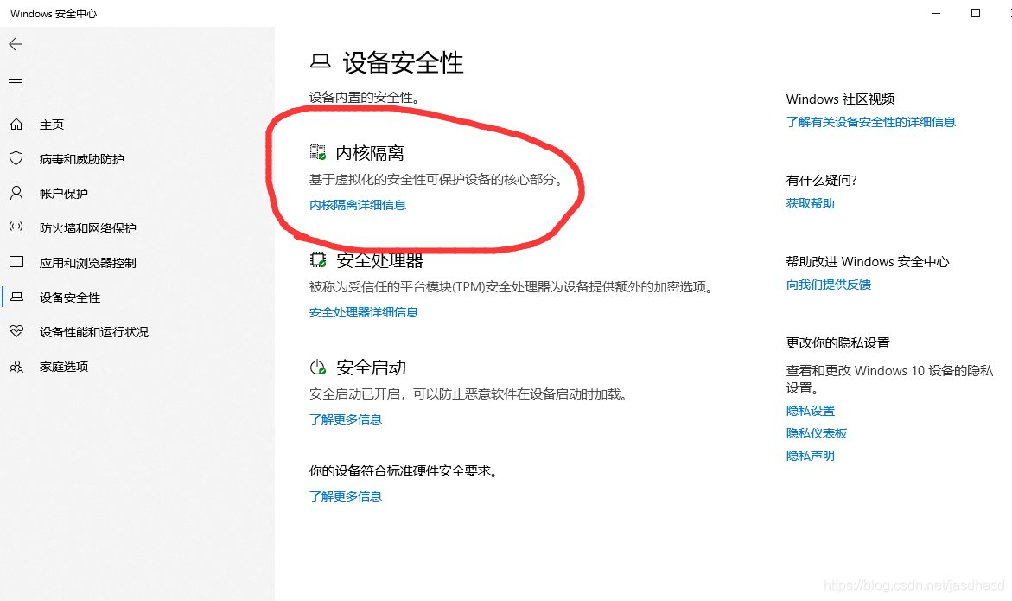This screenshot has height=601, width=1012.
Task: Click the 内核隔离 chip icon
Action: click(x=317, y=152)
